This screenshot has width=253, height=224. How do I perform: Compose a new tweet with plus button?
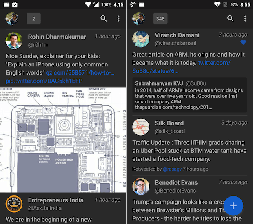(233, 206)
